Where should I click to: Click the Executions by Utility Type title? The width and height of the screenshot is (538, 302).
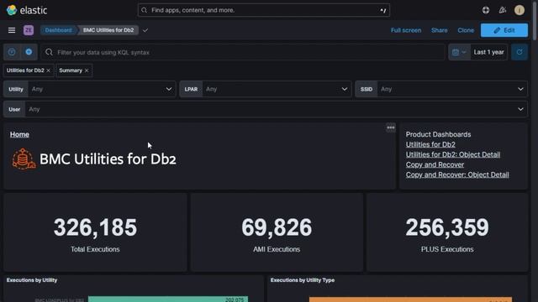pos(303,280)
